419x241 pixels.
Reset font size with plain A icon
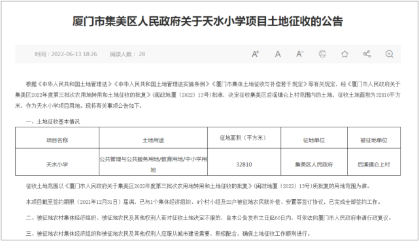pyautogui.click(x=278, y=54)
